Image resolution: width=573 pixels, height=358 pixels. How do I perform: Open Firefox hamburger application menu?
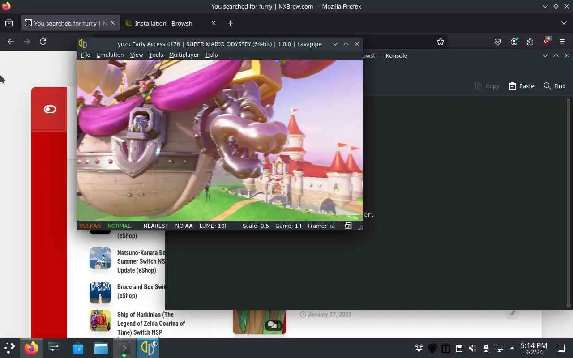(x=562, y=42)
